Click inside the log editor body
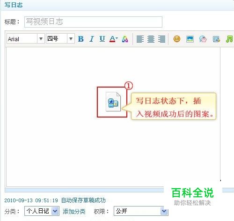Viewport: 234px width, 221px height. 113,117
